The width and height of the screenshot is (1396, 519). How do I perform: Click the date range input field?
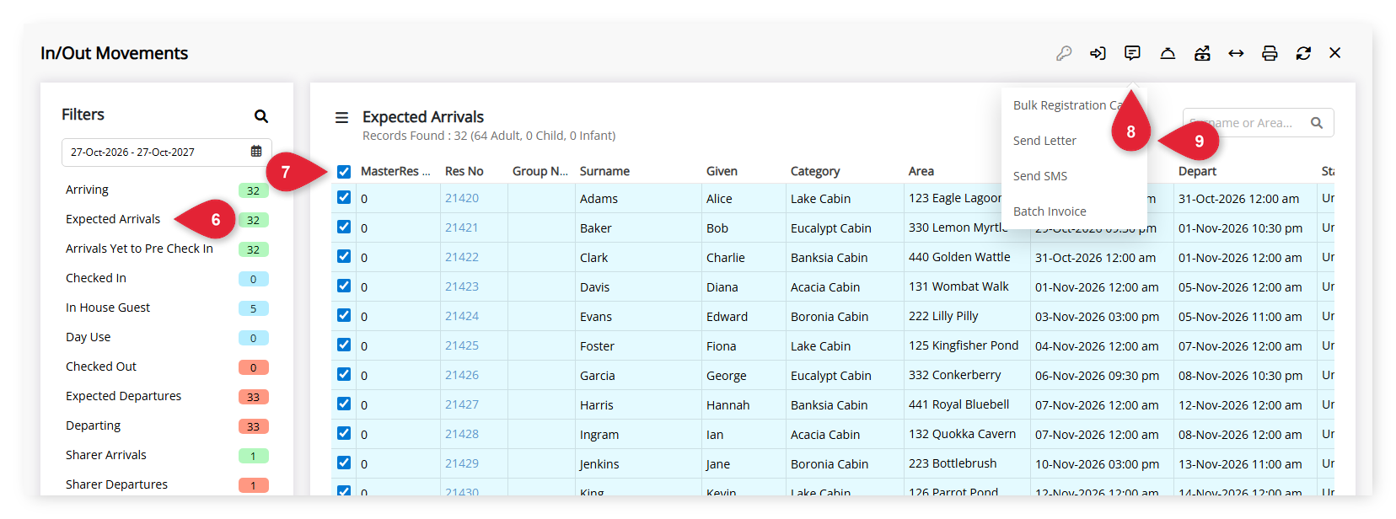pos(167,152)
